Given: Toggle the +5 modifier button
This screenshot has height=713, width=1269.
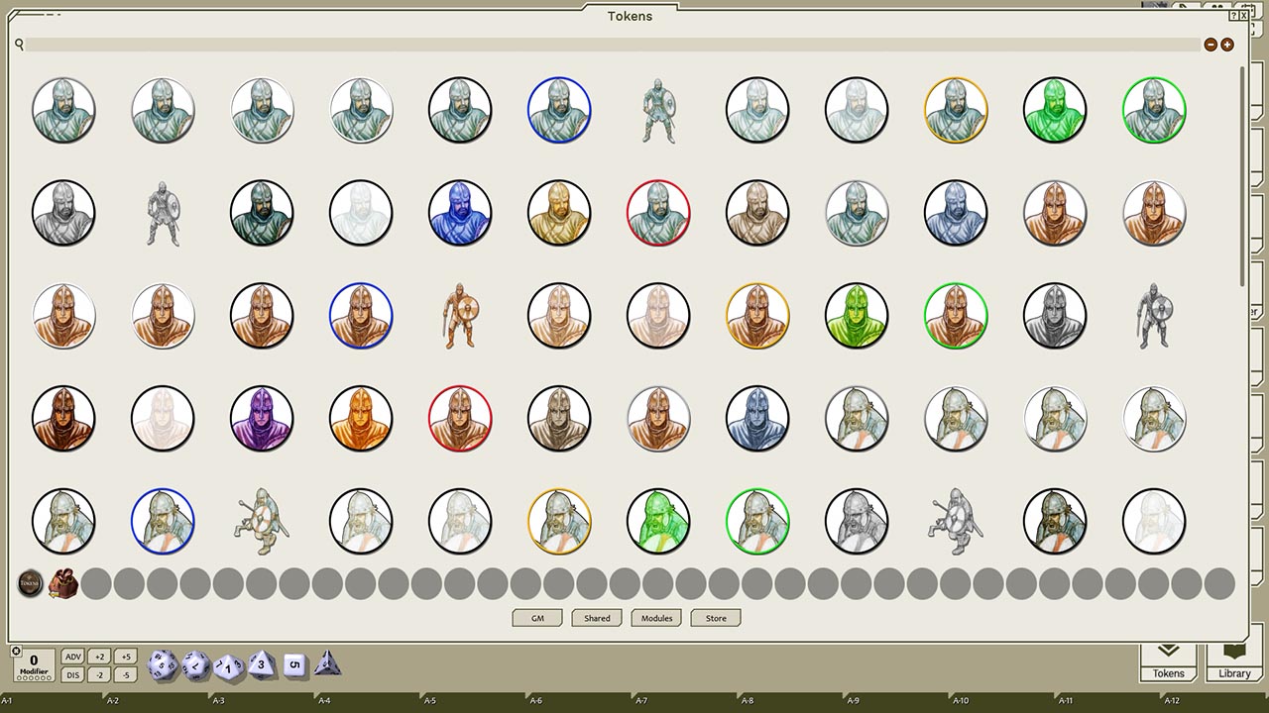Looking at the screenshot, I should click(x=125, y=655).
